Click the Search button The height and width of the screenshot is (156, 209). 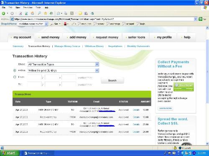point(112,80)
